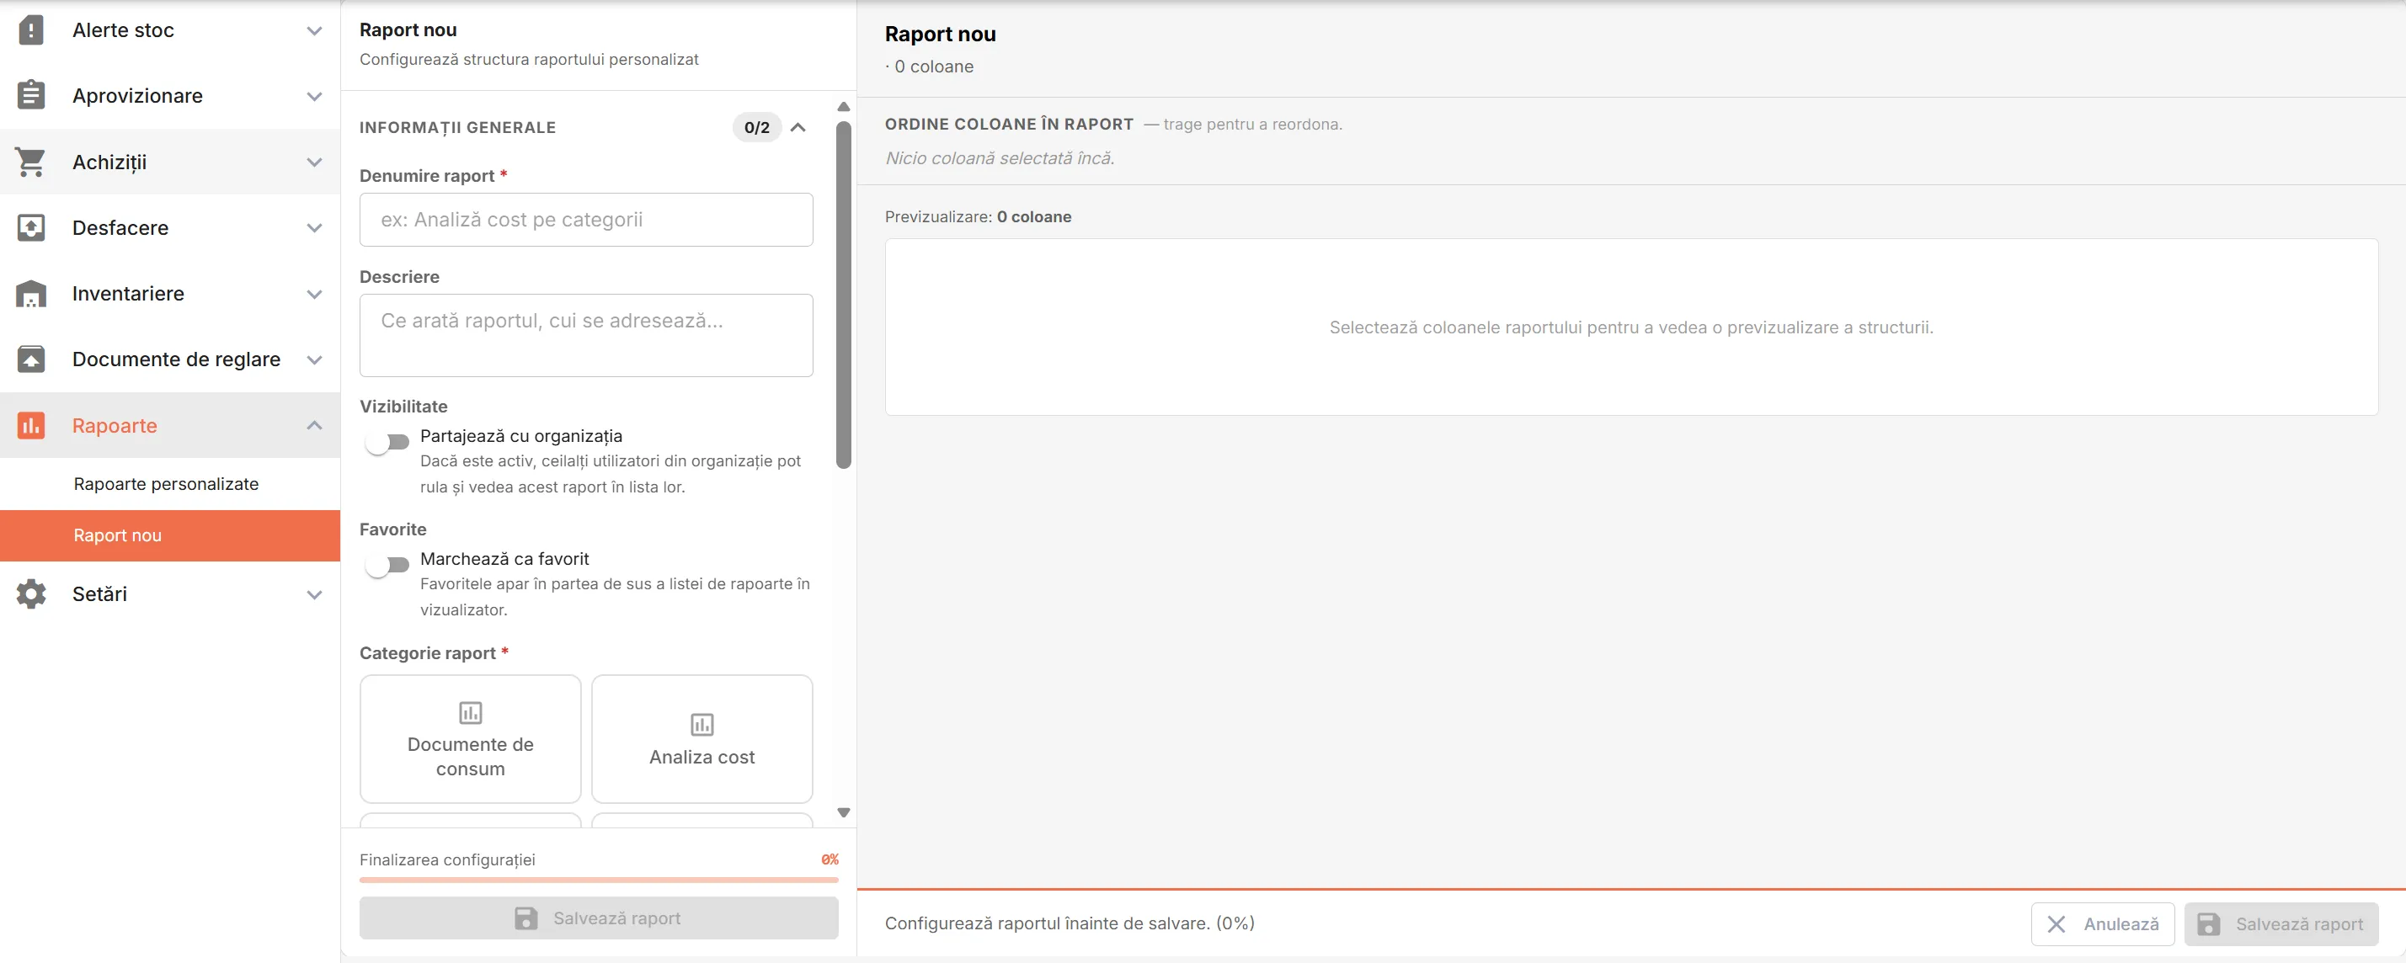Open the Inventariere menu item
Image resolution: width=2406 pixels, height=963 pixels.
[170, 293]
